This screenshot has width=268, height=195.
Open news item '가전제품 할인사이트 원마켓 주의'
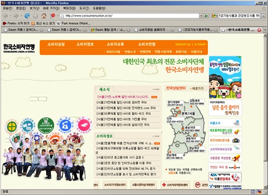point(122,103)
